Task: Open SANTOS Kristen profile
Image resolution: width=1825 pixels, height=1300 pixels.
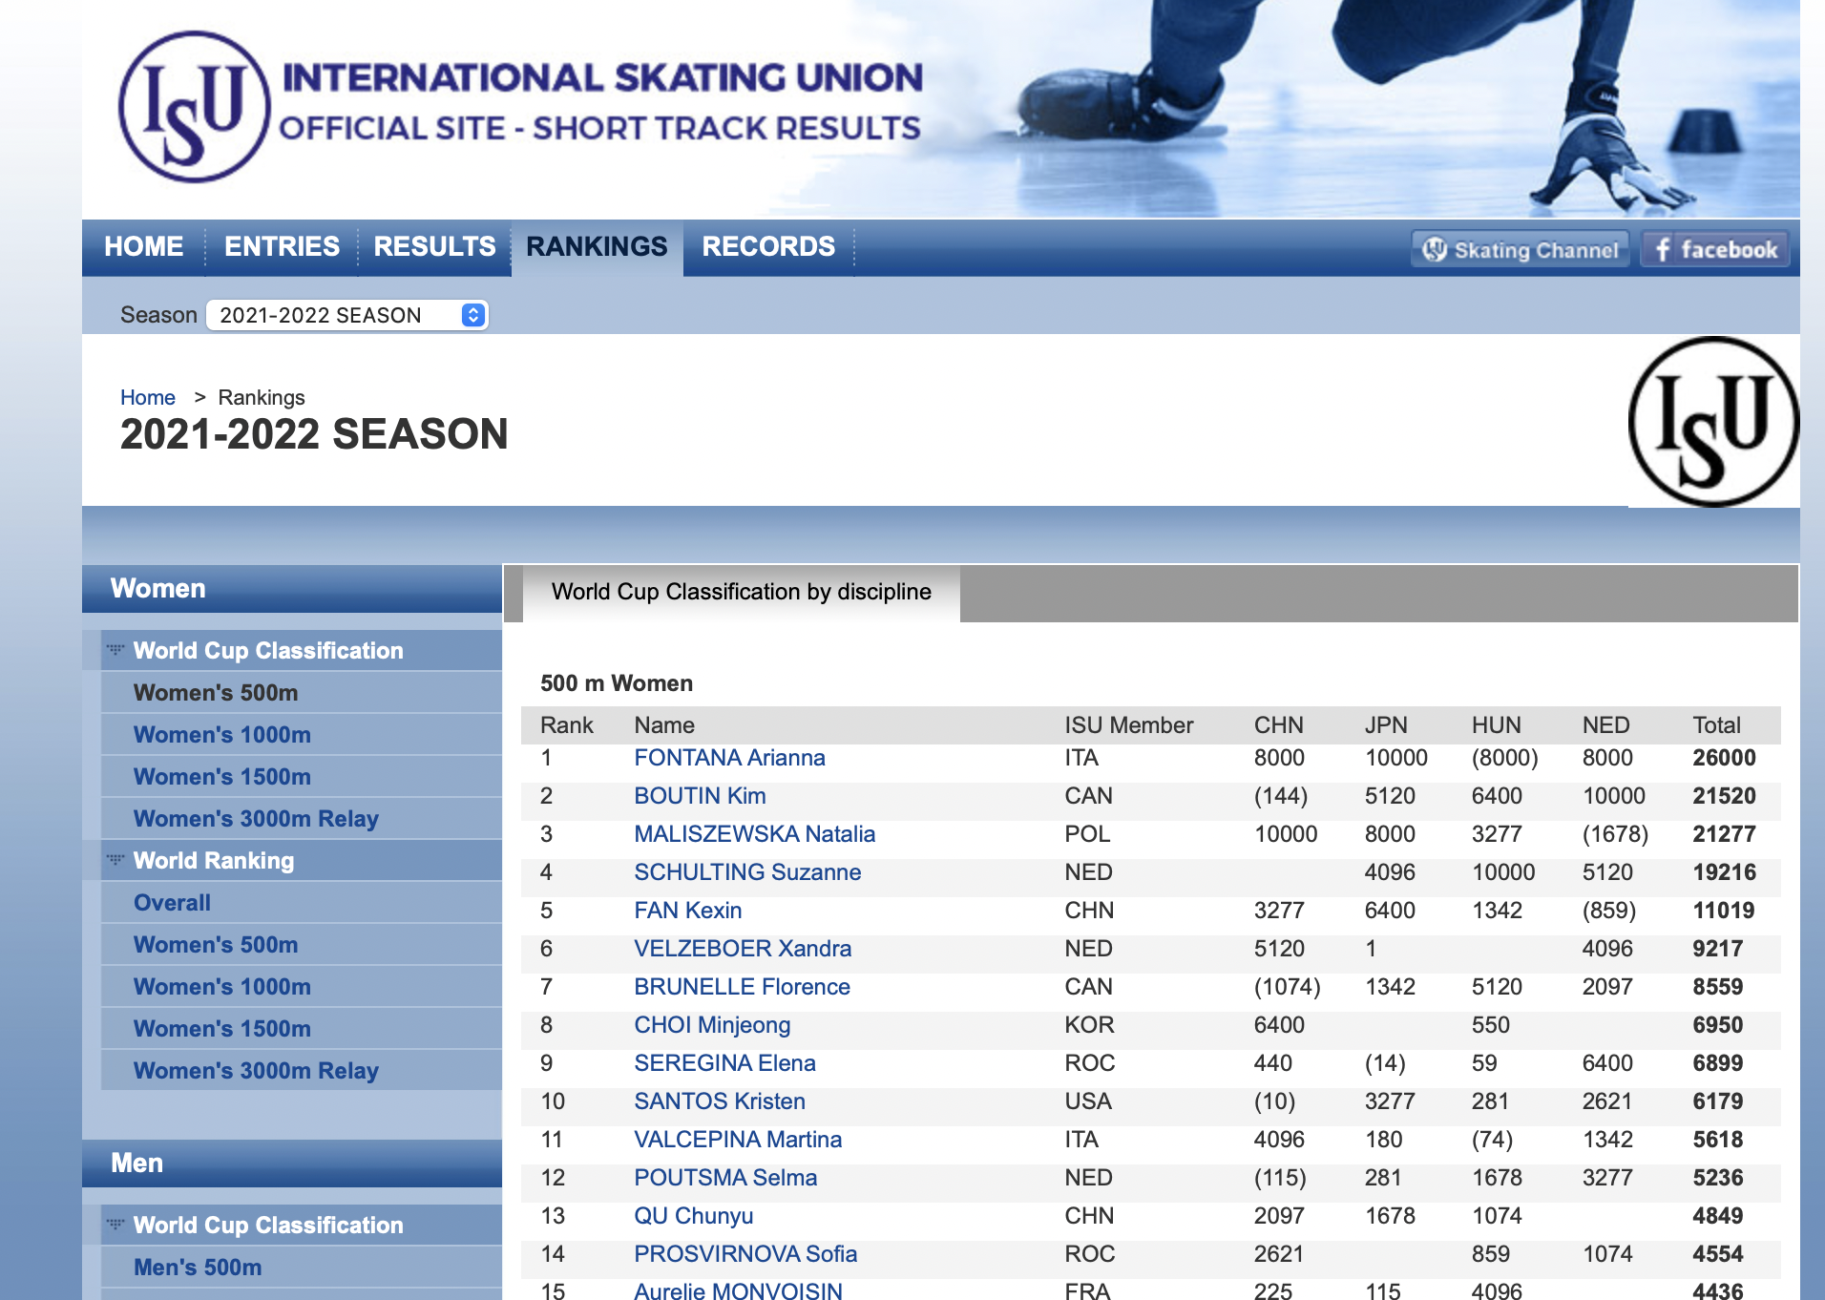Action: pos(720,1101)
